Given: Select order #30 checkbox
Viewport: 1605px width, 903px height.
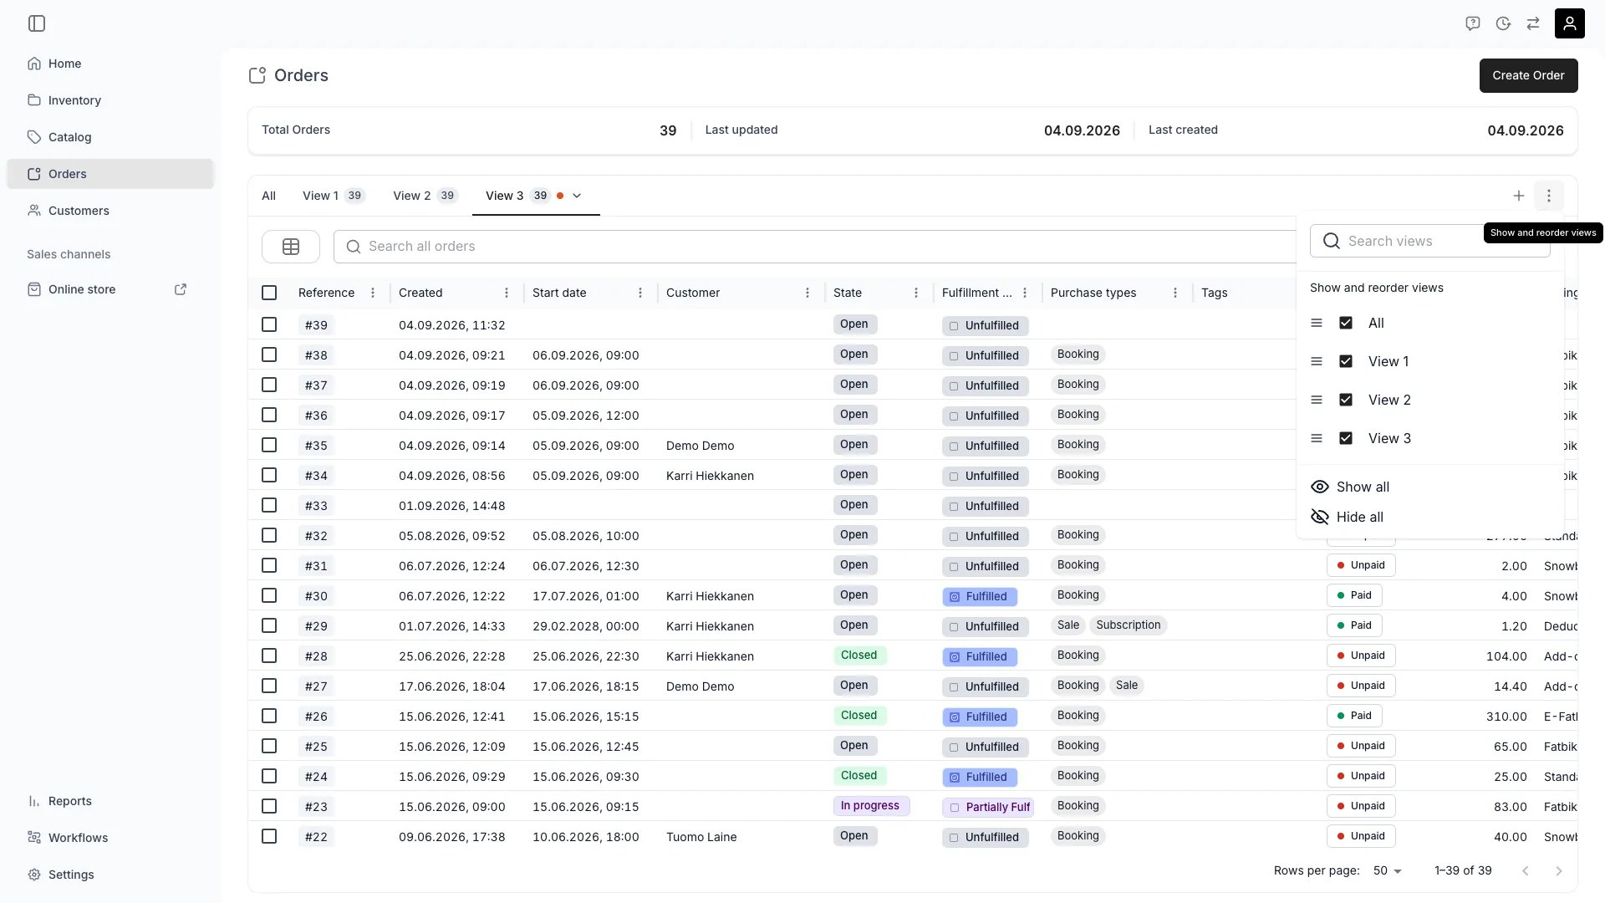Looking at the screenshot, I should 269,595.
